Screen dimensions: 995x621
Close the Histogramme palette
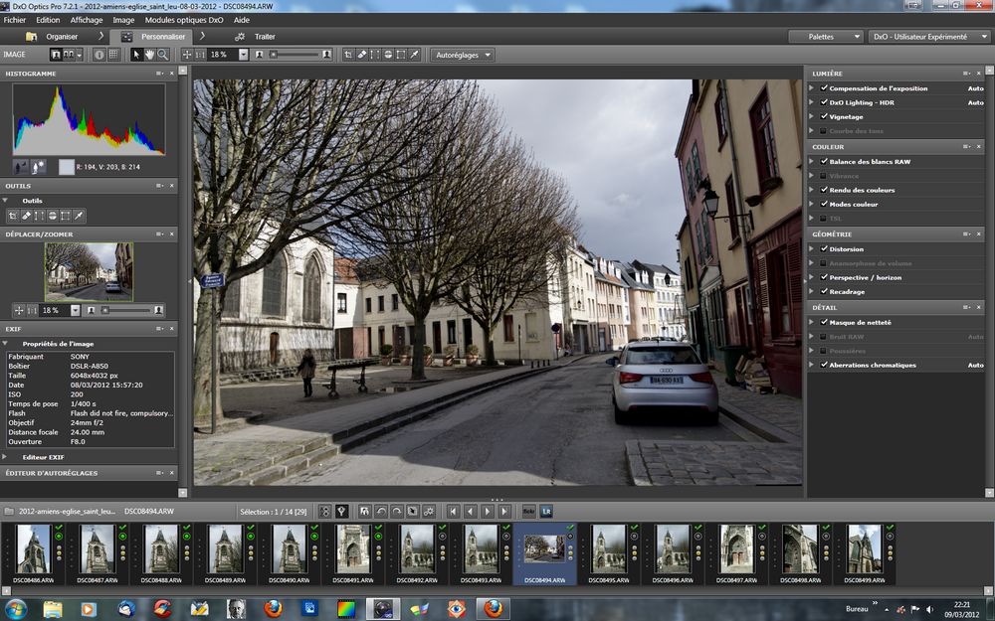coord(171,74)
